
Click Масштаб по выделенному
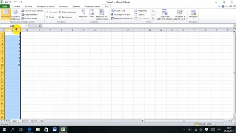(102, 14)
